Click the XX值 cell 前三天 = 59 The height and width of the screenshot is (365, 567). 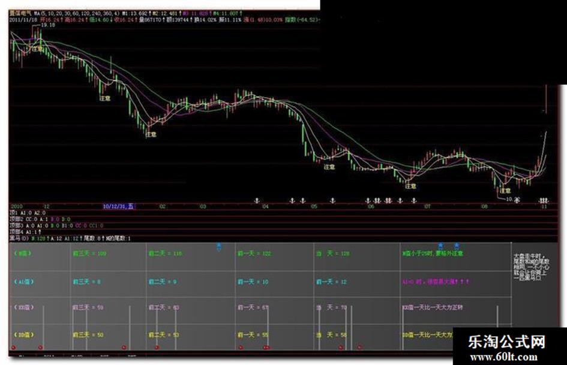point(88,307)
